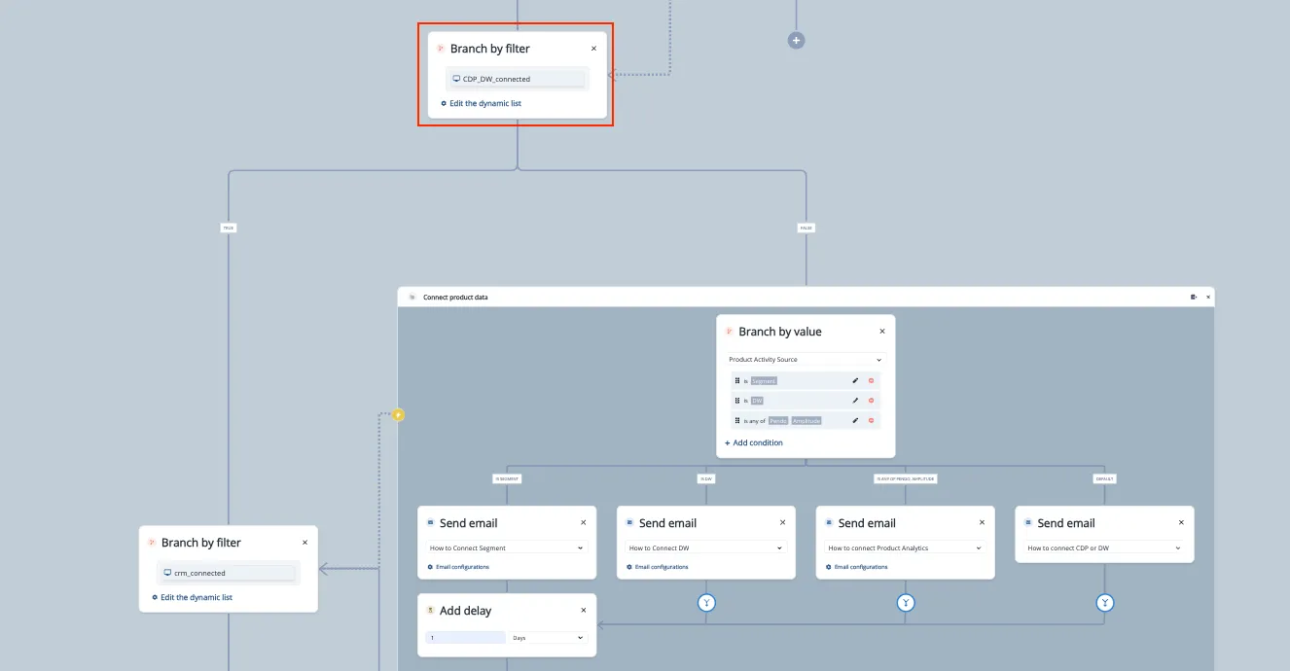1290x671 pixels.
Task: Open the How to Connect Segment email dropdown
Action: click(x=508, y=547)
